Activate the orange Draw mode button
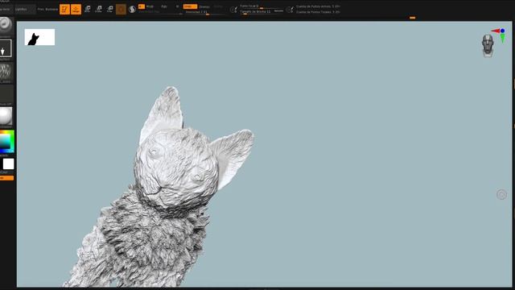This screenshot has height=290, width=515. [76, 9]
